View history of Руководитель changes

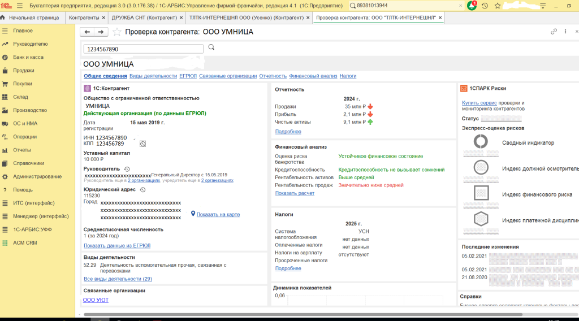[127, 169]
